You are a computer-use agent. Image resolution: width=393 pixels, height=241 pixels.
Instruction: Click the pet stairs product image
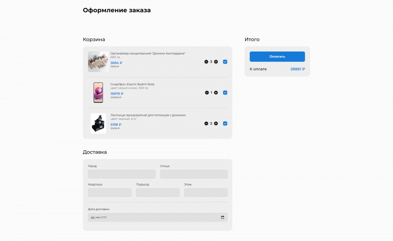(98, 123)
